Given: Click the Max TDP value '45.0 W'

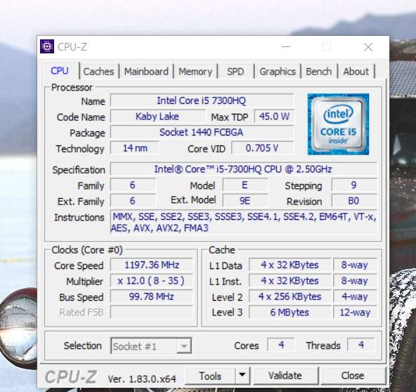Looking at the screenshot, I should (274, 117).
